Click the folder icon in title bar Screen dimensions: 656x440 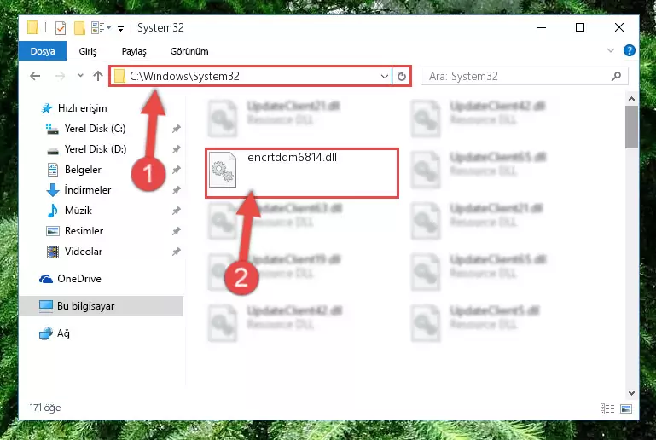[x=32, y=27]
